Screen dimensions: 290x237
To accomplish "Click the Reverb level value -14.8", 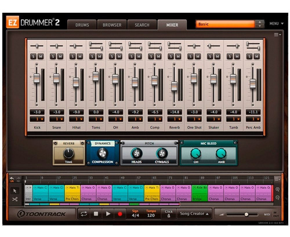I will (175, 112).
